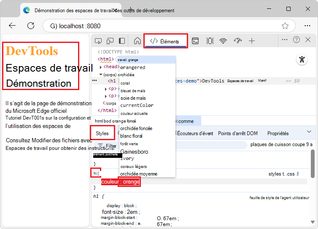This screenshot has height=229, width=318.
Task: Switch to the Éléments tab
Action: pos(166,41)
